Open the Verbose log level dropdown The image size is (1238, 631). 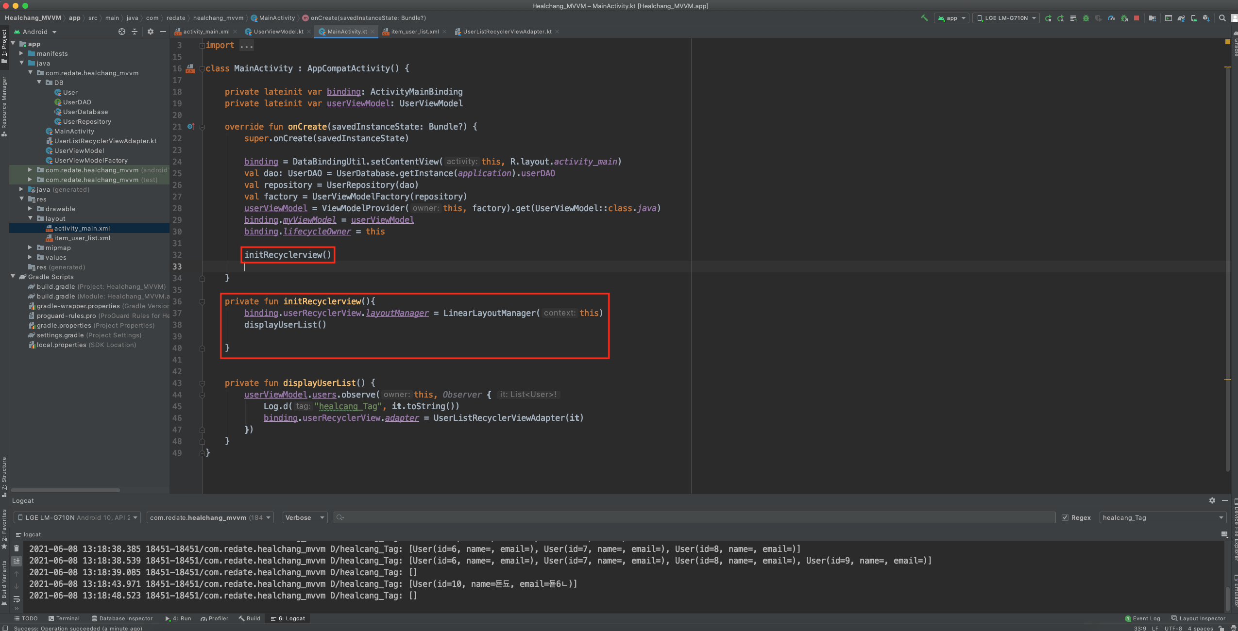(305, 517)
